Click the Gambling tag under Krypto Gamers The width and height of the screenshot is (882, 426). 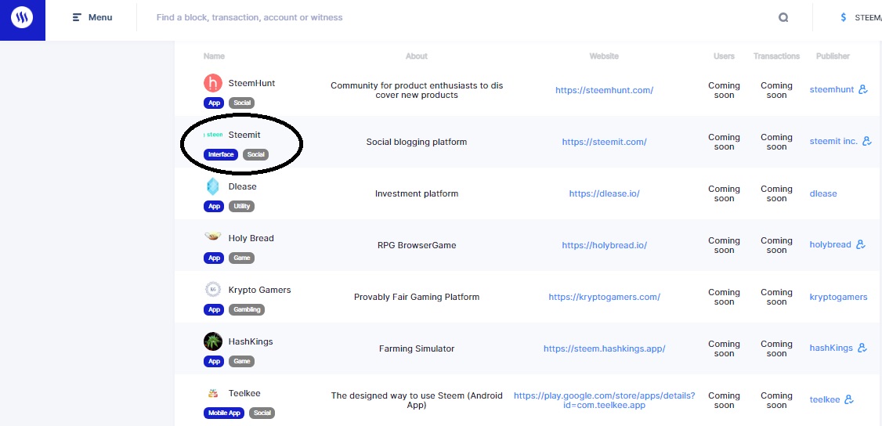(247, 309)
